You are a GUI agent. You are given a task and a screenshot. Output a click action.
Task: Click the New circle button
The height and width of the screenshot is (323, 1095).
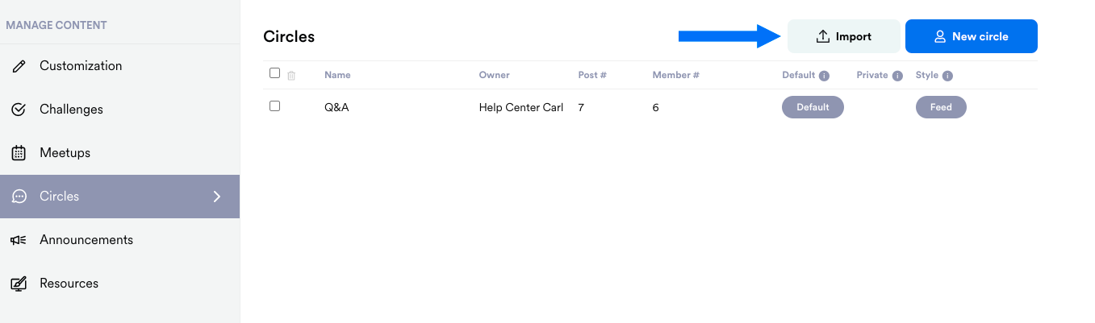[x=971, y=36]
